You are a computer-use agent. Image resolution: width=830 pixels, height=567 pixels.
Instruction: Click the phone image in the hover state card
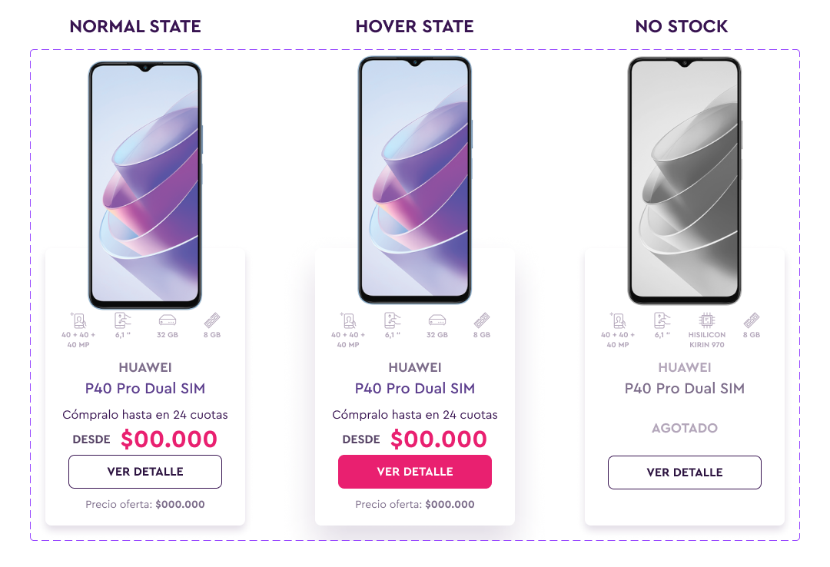[415, 181]
